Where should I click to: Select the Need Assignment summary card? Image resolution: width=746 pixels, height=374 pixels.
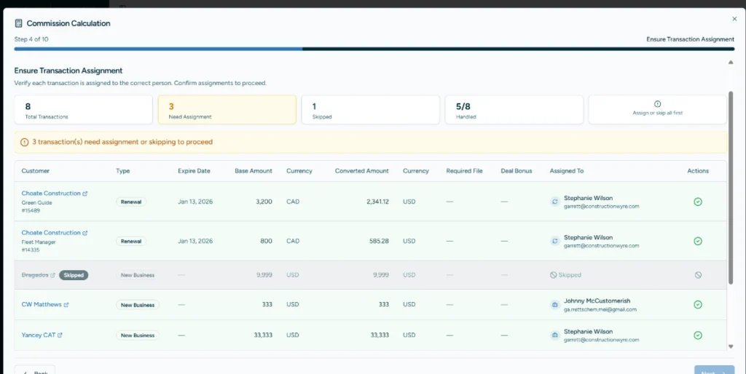click(227, 110)
